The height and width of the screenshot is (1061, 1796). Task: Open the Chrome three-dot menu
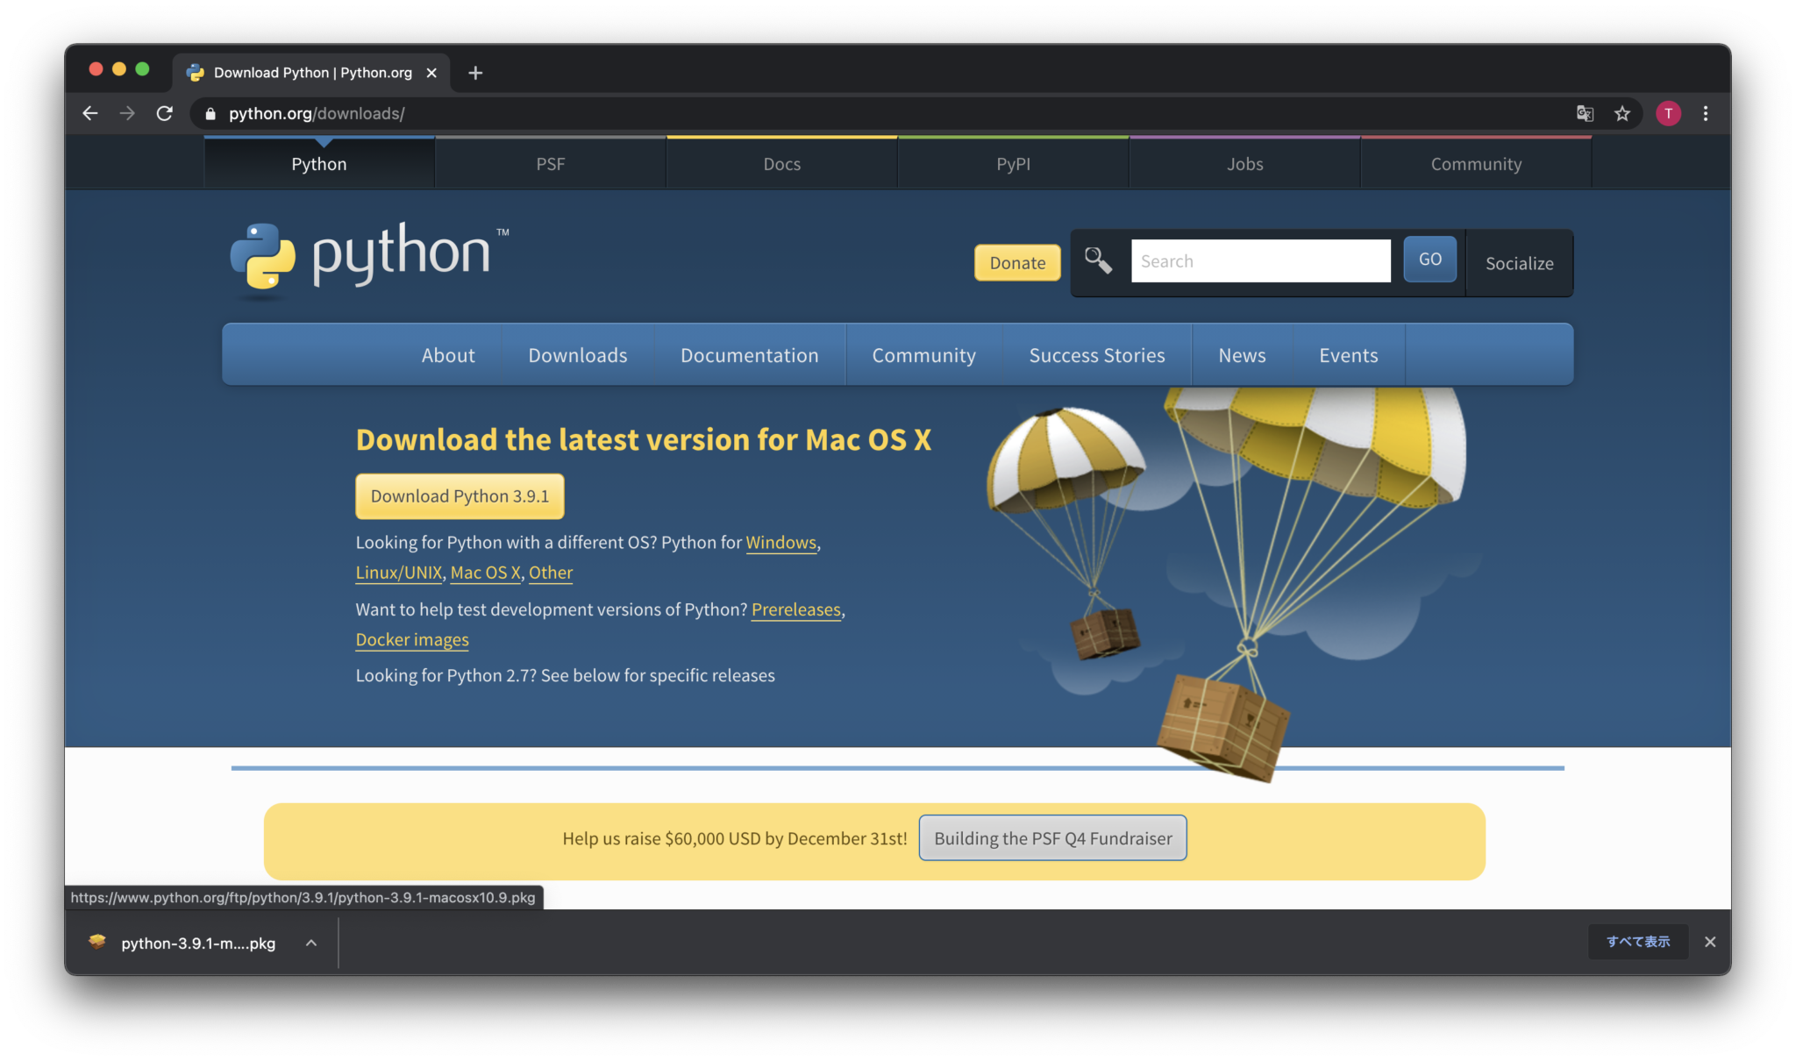click(x=1706, y=113)
